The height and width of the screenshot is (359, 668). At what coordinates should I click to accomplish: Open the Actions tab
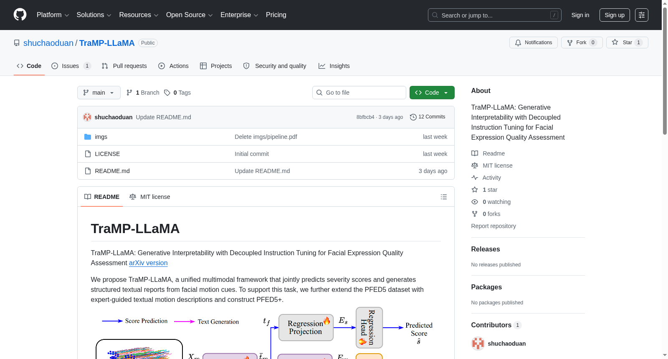pyautogui.click(x=173, y=66)
